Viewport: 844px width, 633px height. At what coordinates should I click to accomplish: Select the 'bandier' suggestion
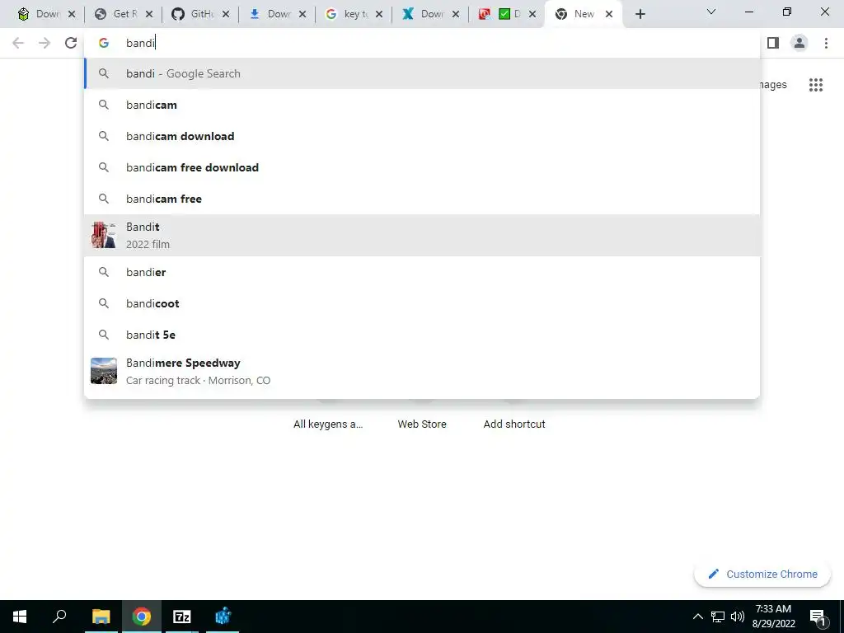(422, 272)
